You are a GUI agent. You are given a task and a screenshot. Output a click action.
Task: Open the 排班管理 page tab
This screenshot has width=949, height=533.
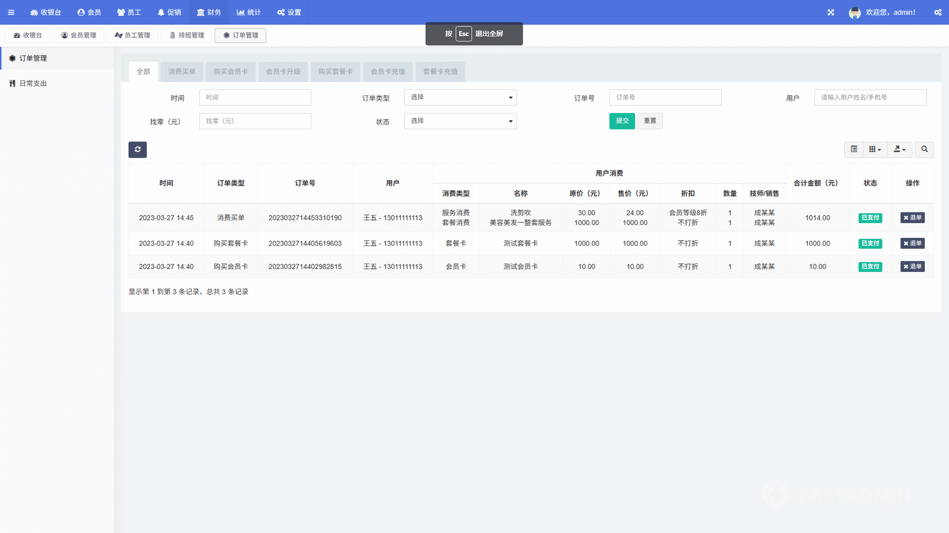(x=186, y=36)
